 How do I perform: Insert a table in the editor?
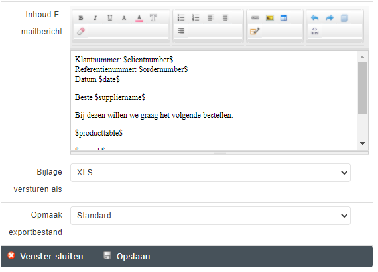point(284,18)
